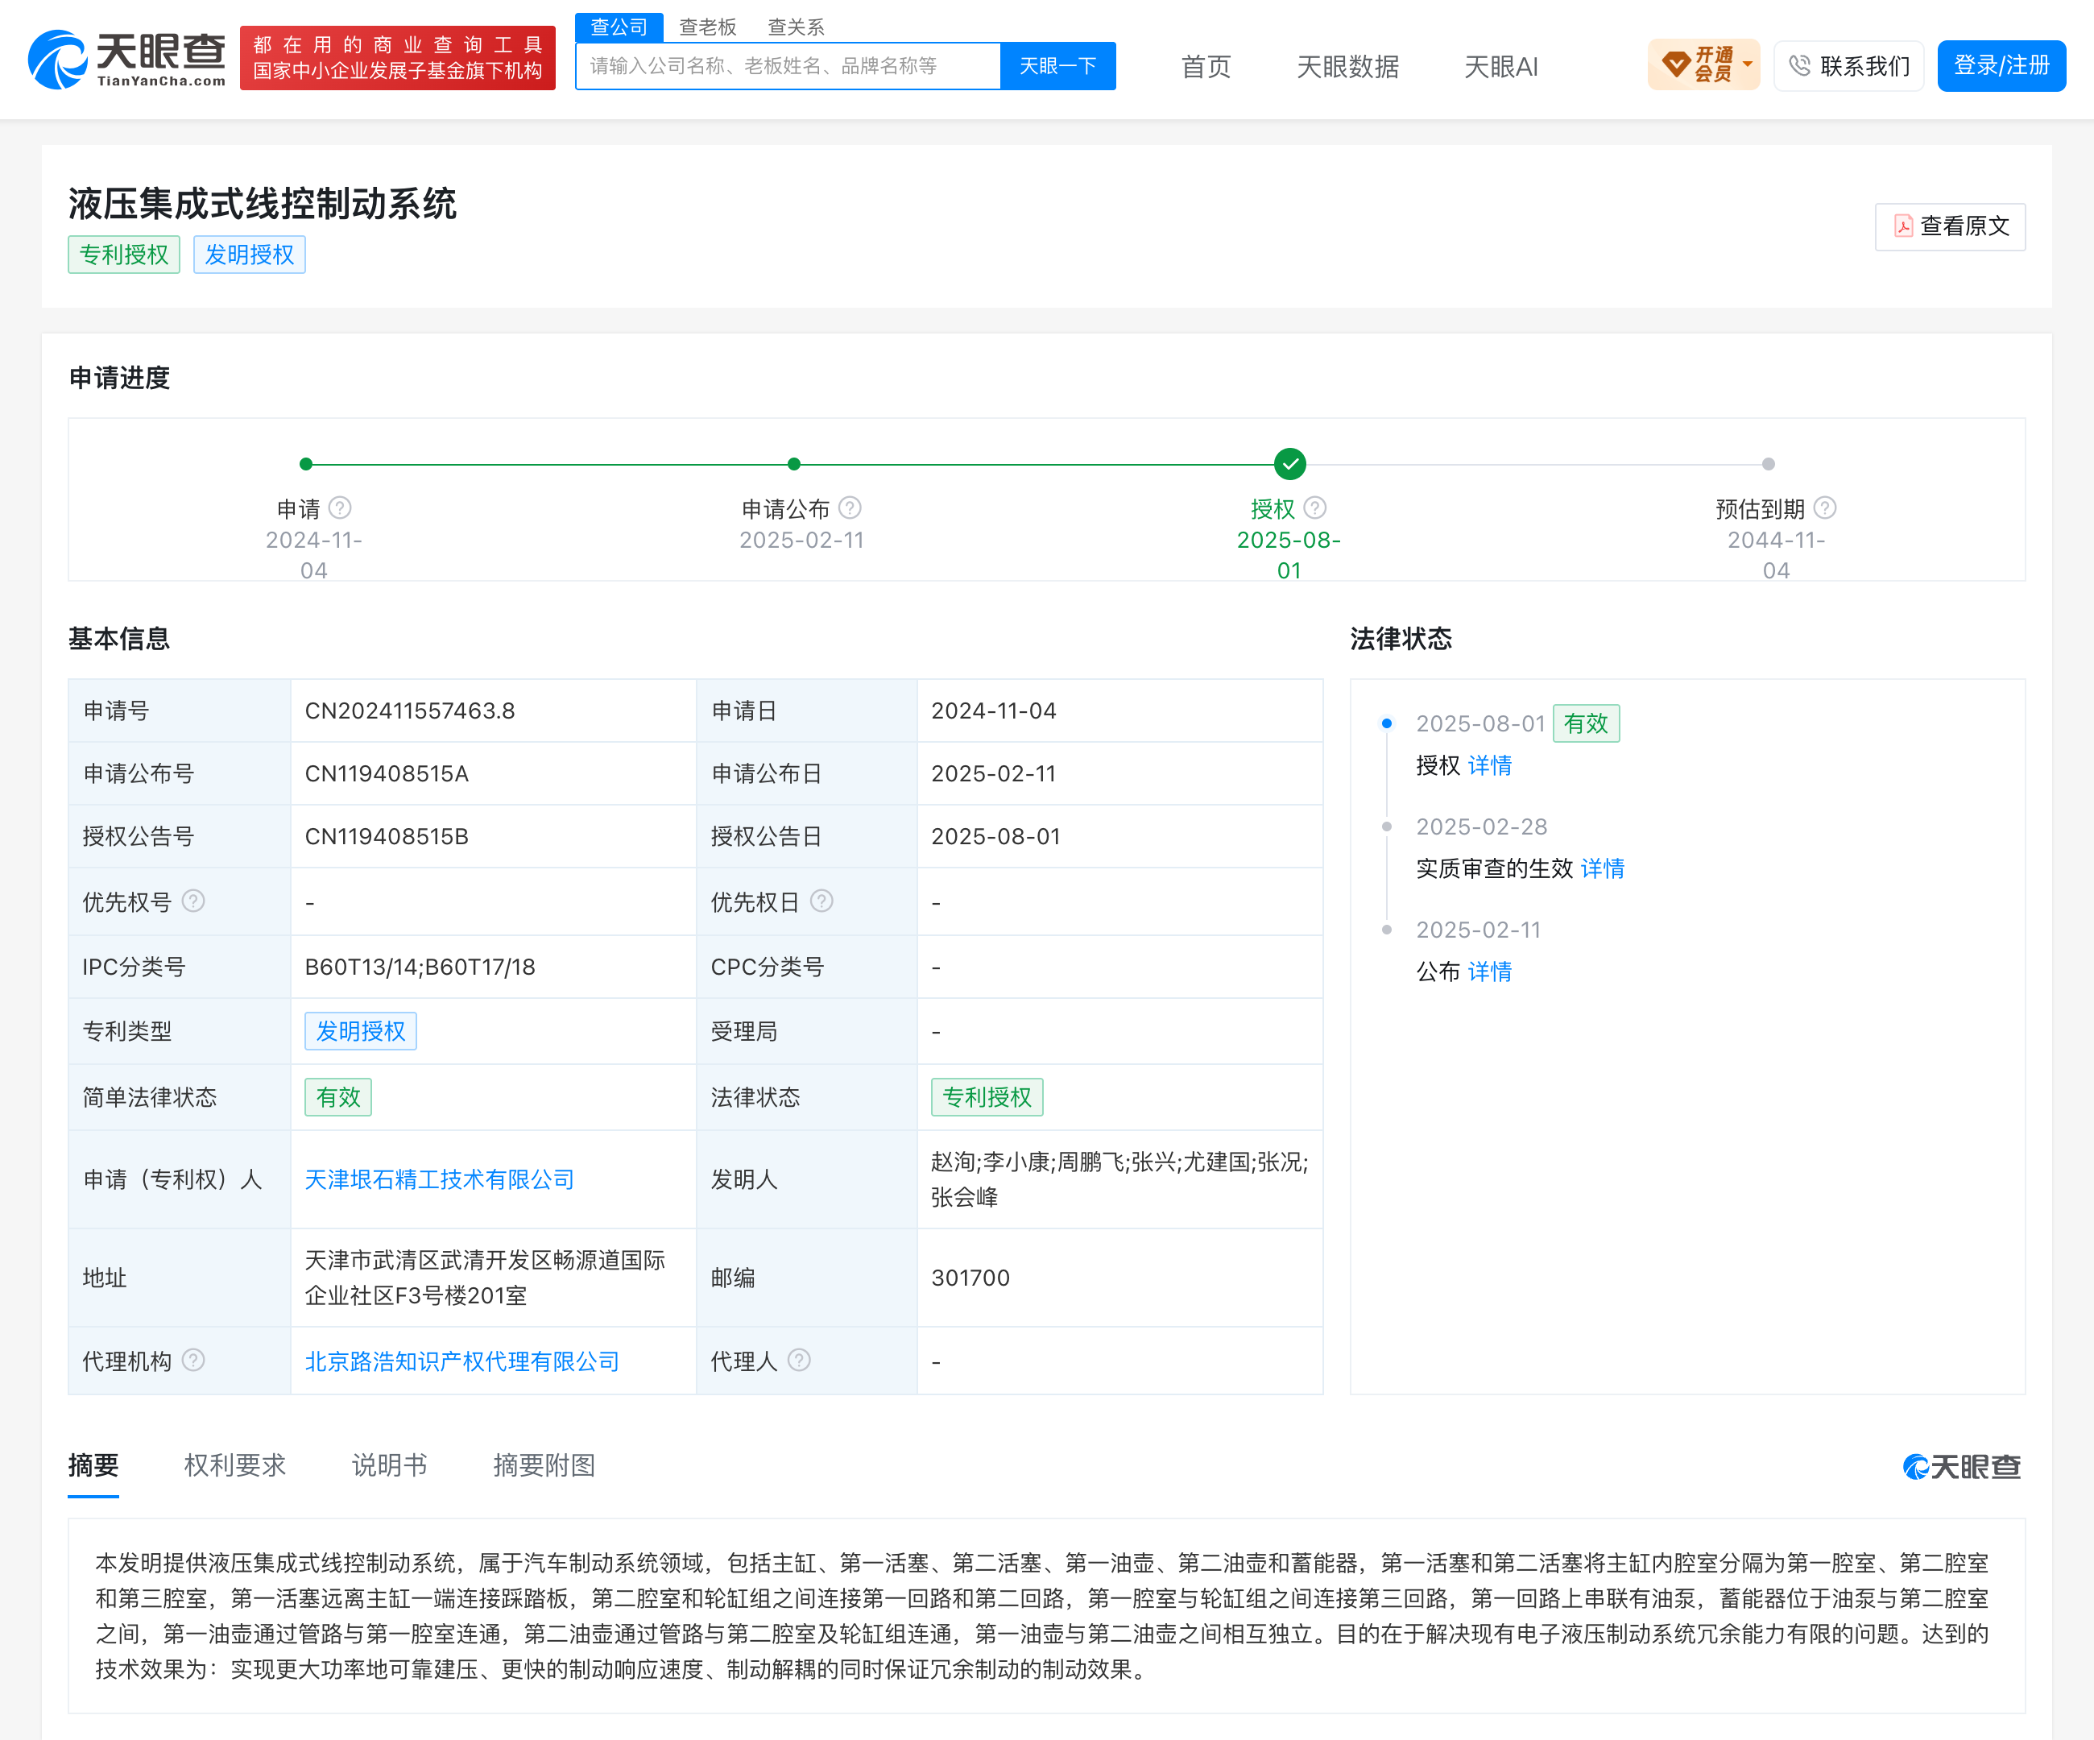Image resolution: width=2094 pixels, height=1740 pixels.
Task: Click the help icon beside 申请公布 step
Action: click(850, 507)
